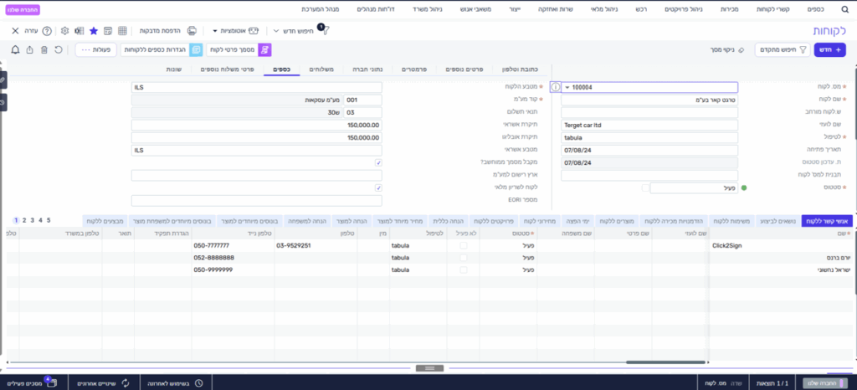Viewport: 857px width, 390px height.
Task: Open משימות ללקוח sub-form tab
Action: pyautogui.click(x=732, y=221)
